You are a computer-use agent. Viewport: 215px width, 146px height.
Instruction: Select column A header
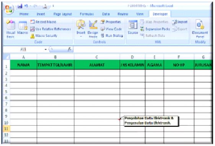(x=24, y=57)
